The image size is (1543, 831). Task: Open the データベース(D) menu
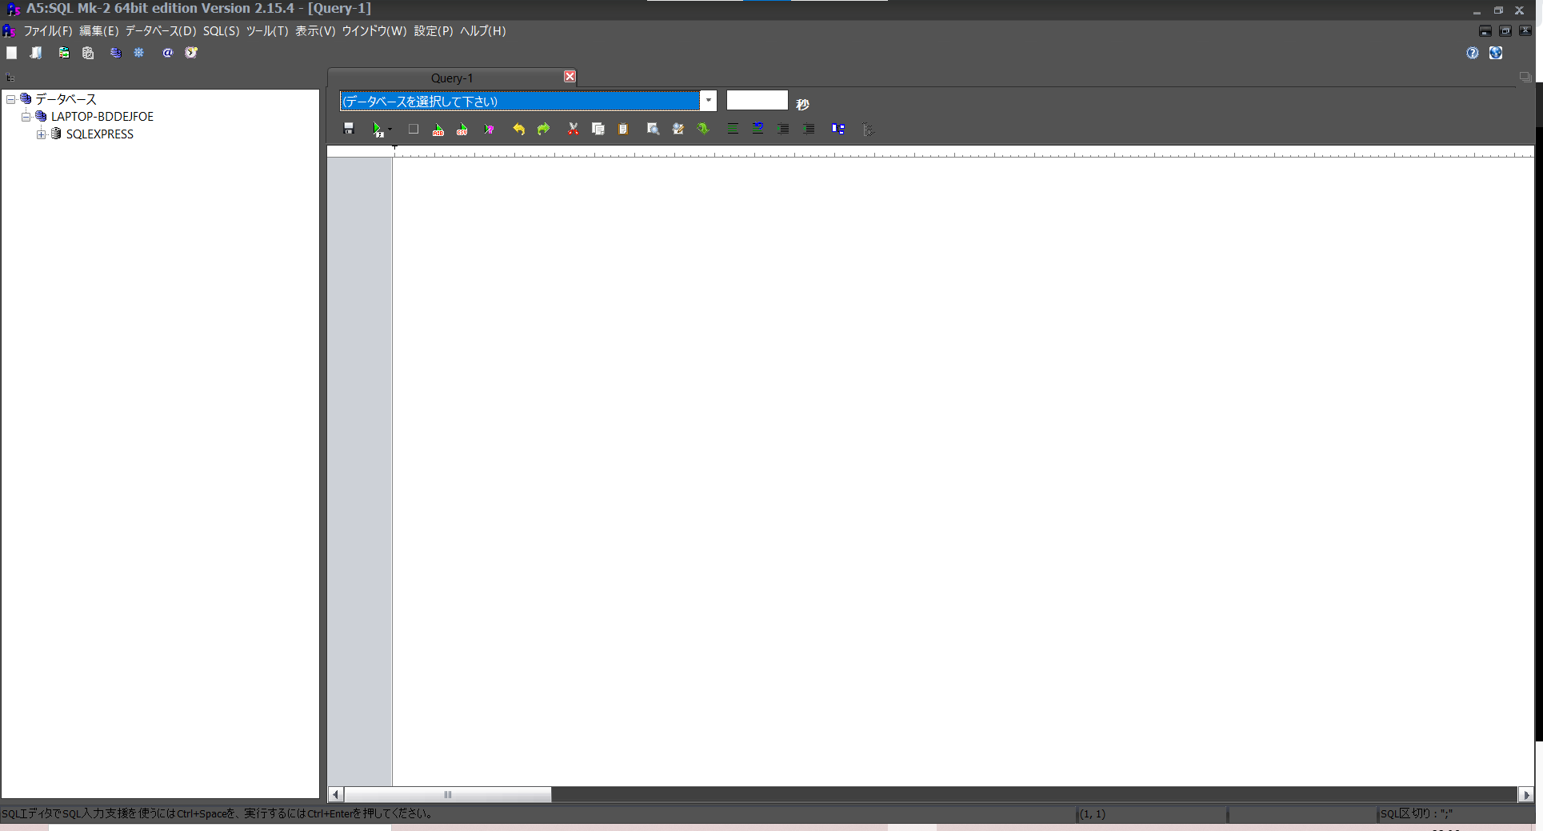tap(161, 31)
